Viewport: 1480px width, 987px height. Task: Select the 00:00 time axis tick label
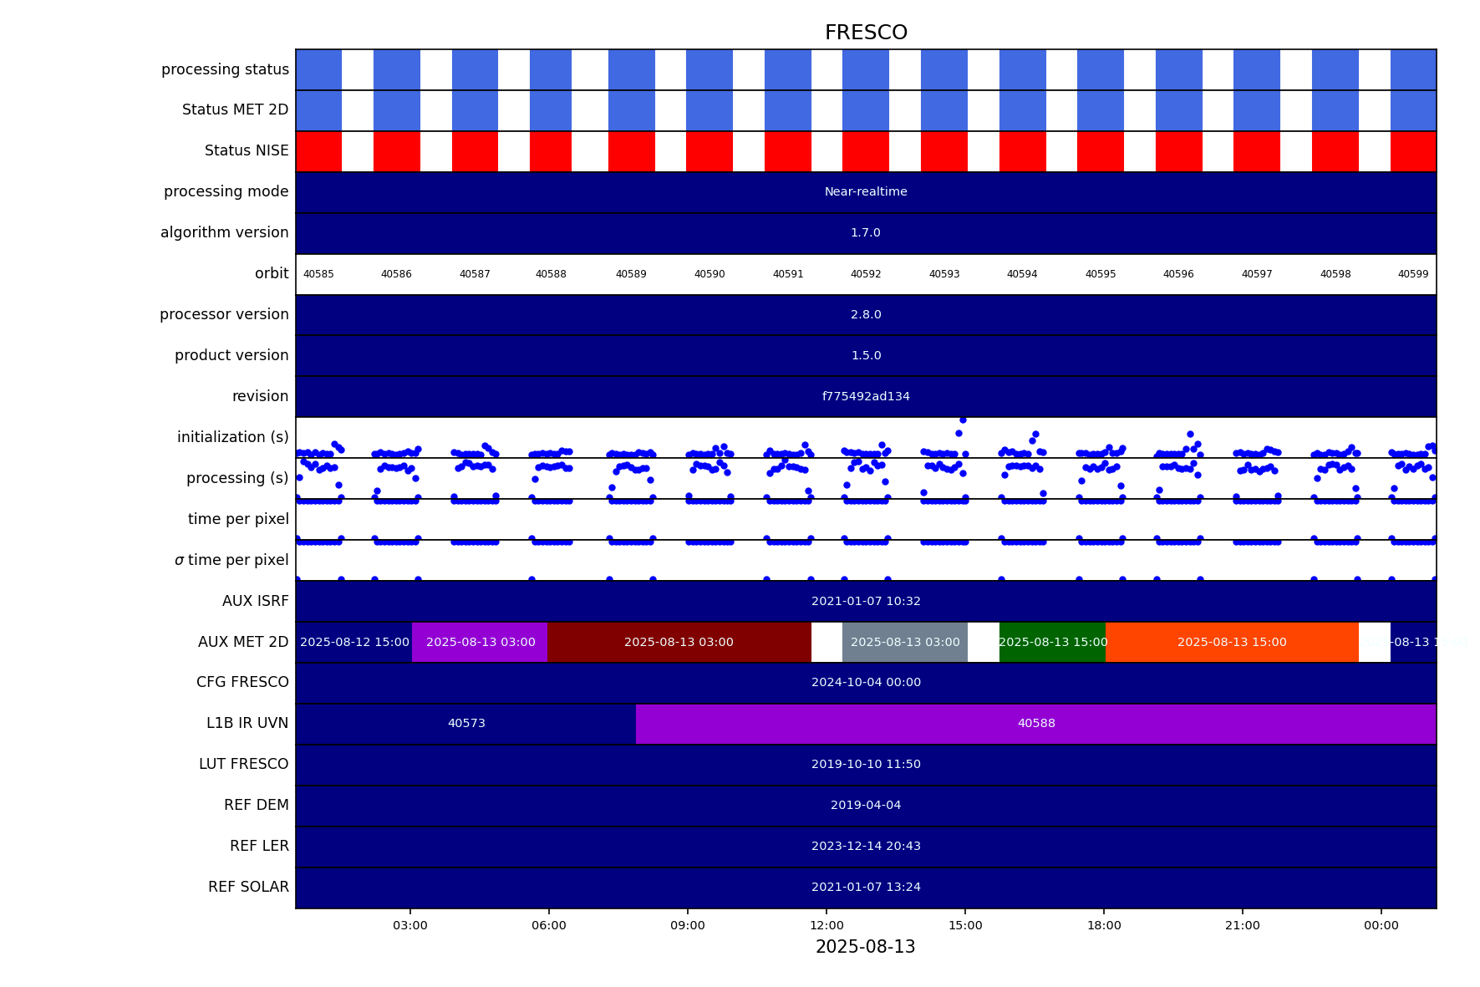(1381, 925)
